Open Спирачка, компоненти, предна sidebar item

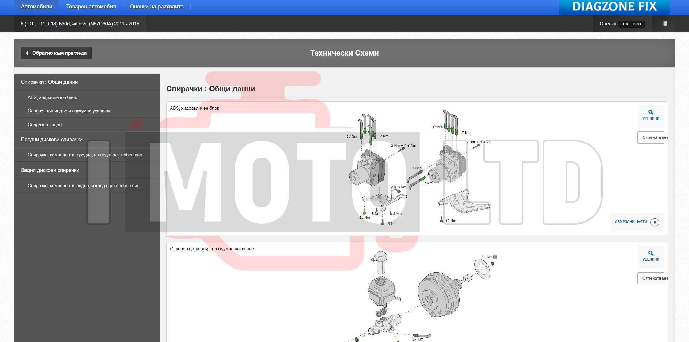click(x=87, y=155)
